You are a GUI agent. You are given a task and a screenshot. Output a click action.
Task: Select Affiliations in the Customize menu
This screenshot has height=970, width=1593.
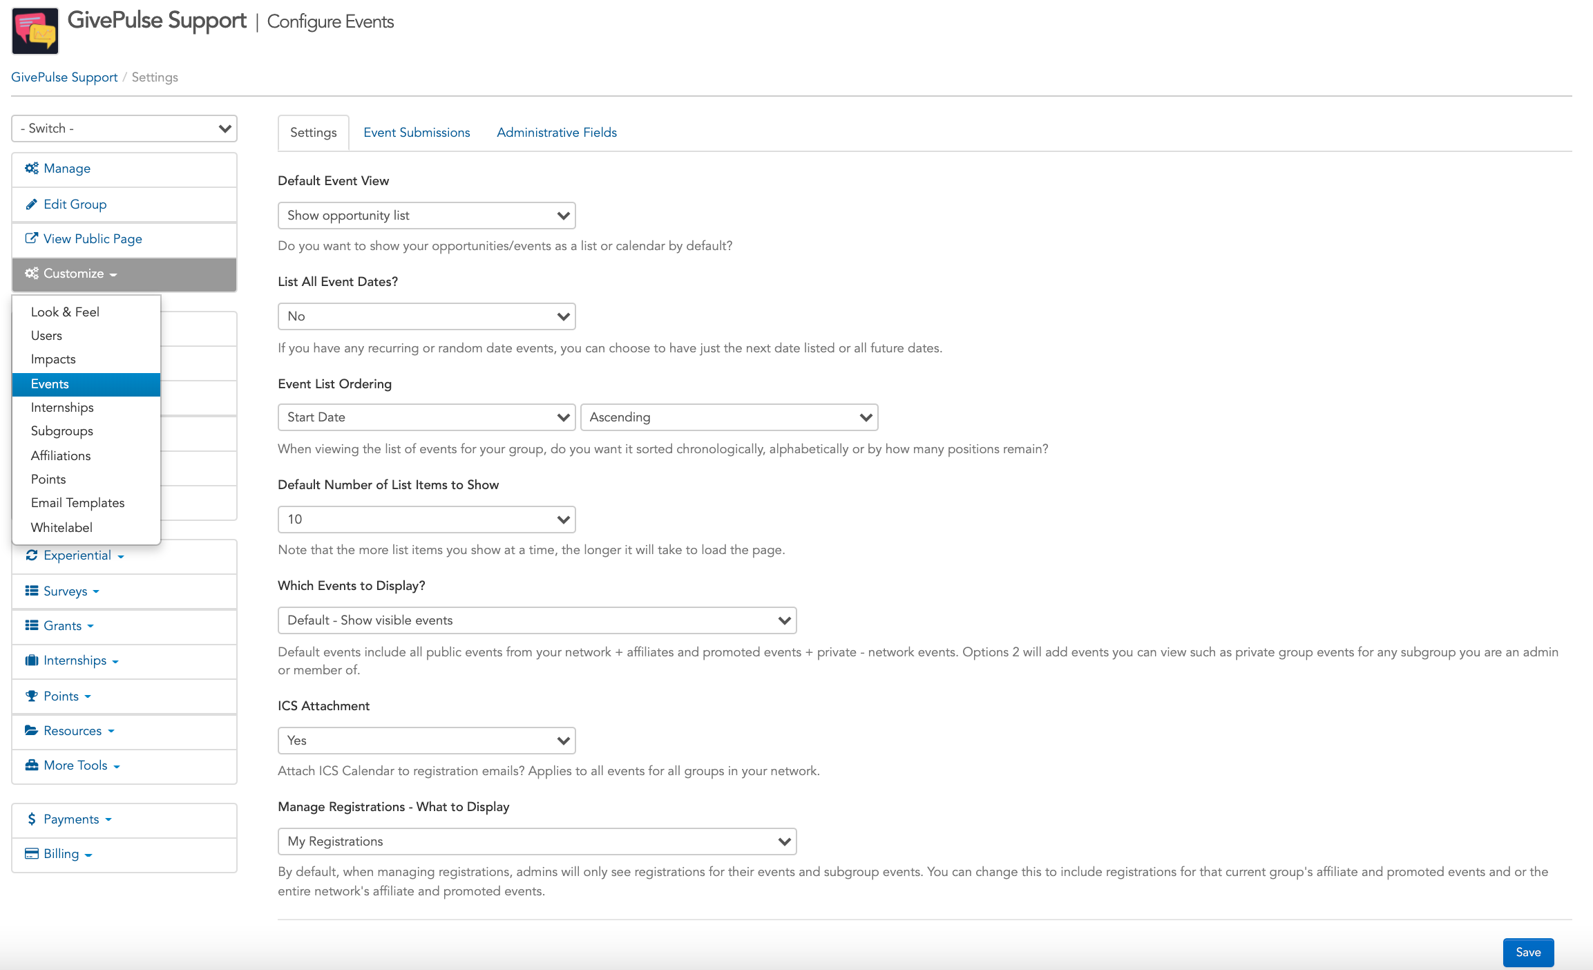[x=86, y=456]
